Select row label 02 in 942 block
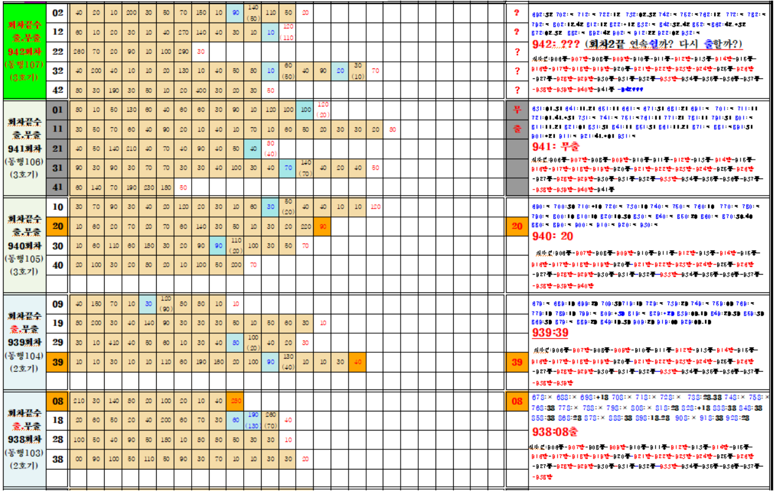Viewport: 776px width, 491px height. click(x=58, y=13)
